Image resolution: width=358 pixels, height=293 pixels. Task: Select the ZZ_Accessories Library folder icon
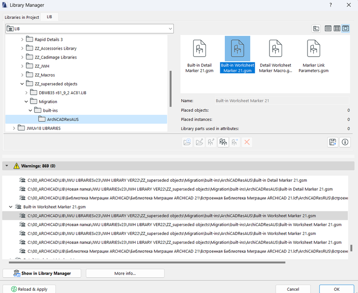[x=29, y=48]
